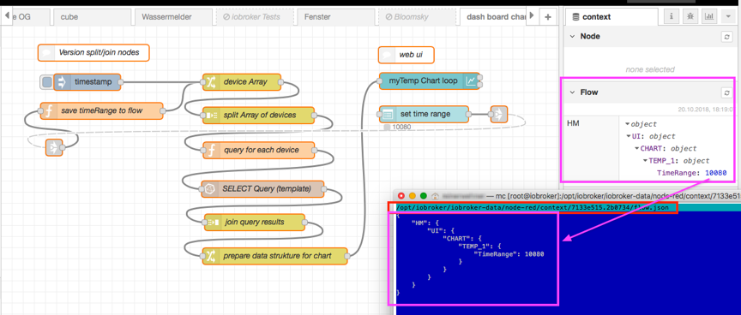Open the sidebar tabs dropdown menu
This screenshot has height=315, width=741.
(x=728, y=16)
